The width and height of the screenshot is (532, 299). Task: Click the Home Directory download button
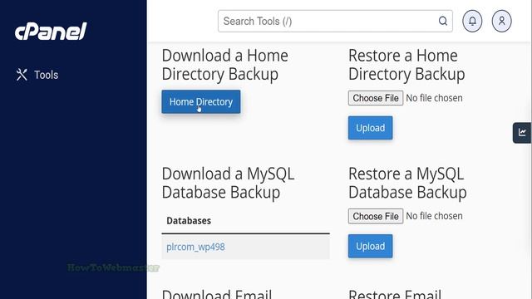coord(201,101)
